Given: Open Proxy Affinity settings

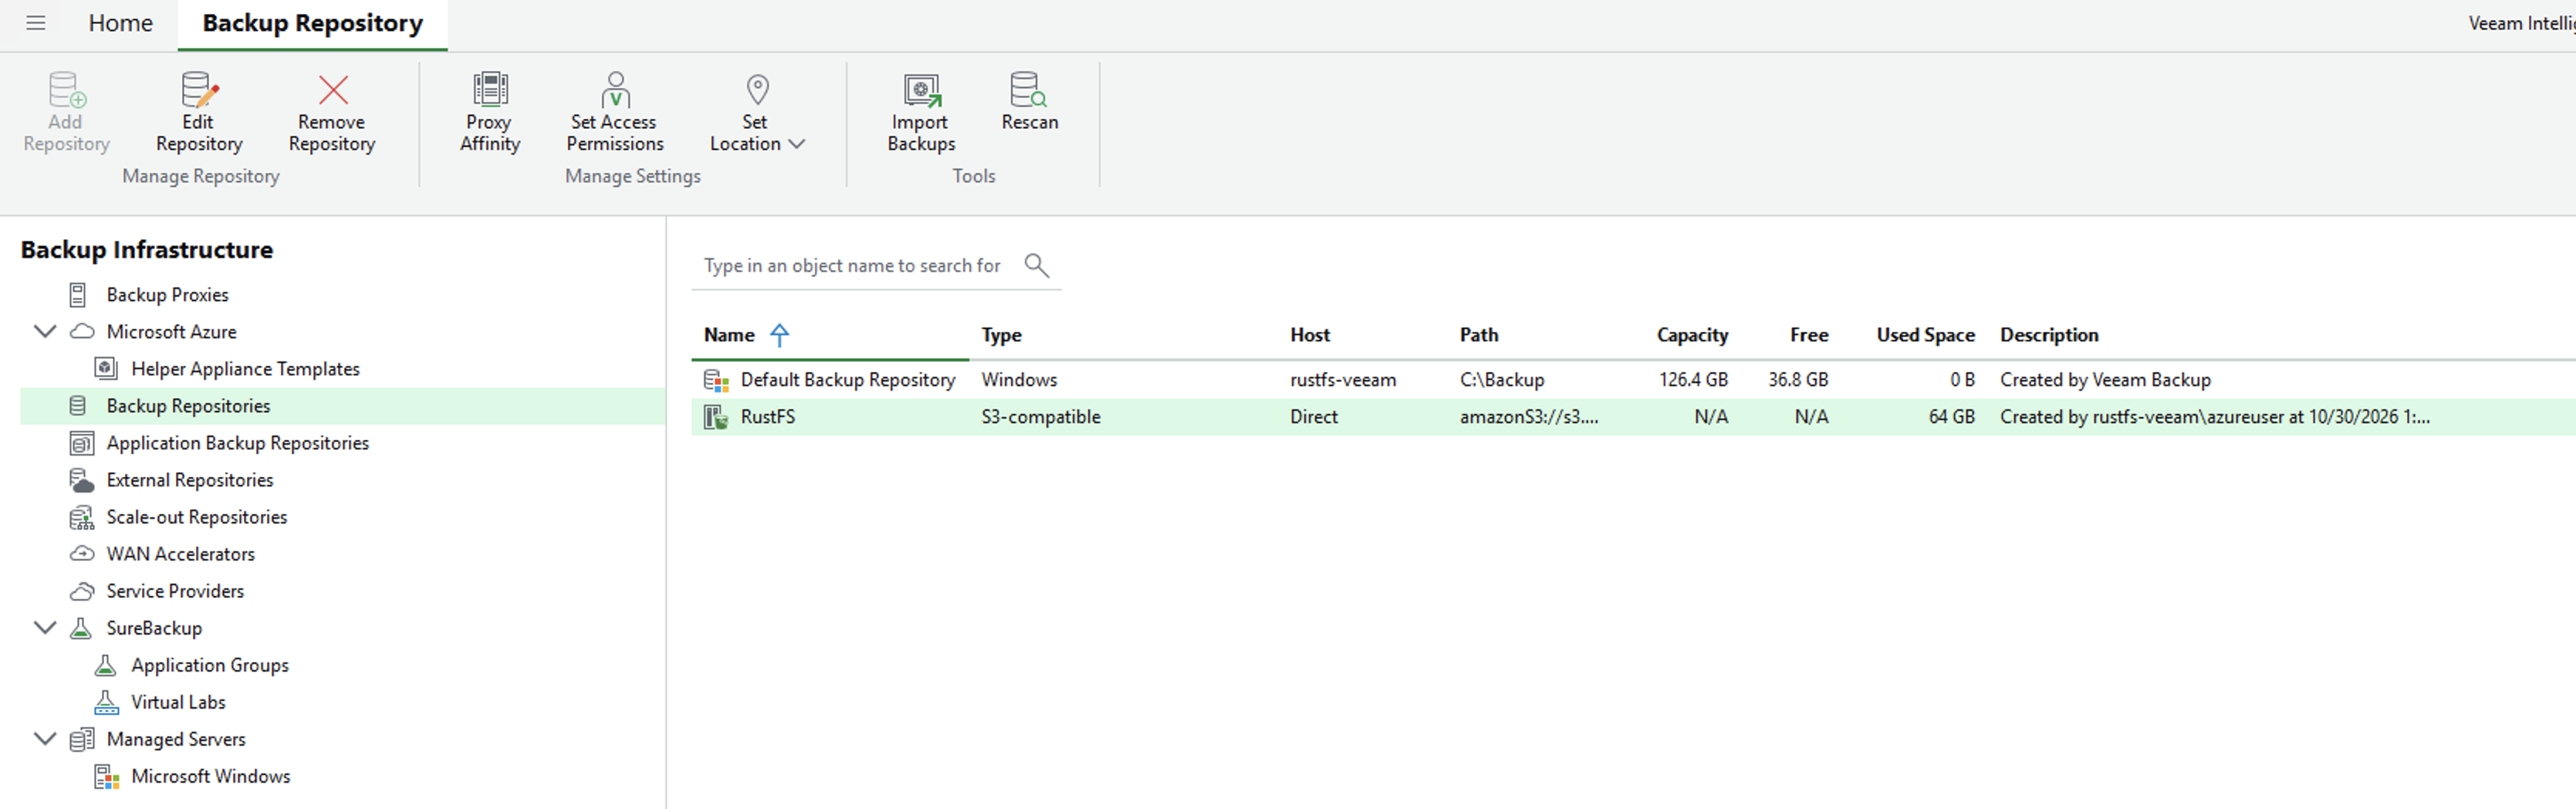Looking at the screenshot, I should tap(490, 112).
